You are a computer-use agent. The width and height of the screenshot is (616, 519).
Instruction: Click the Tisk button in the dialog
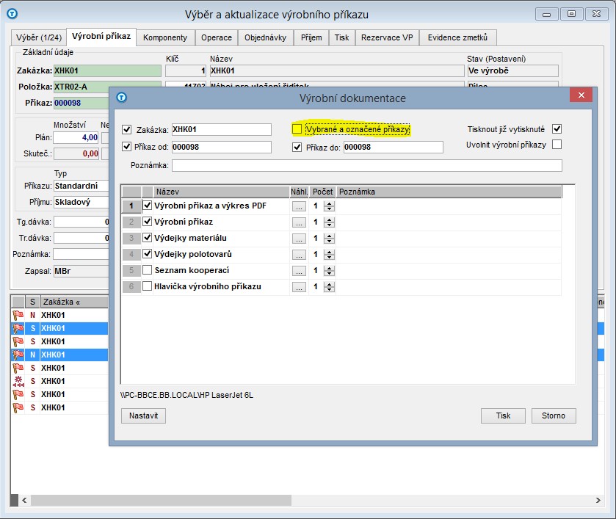(503, 415)
